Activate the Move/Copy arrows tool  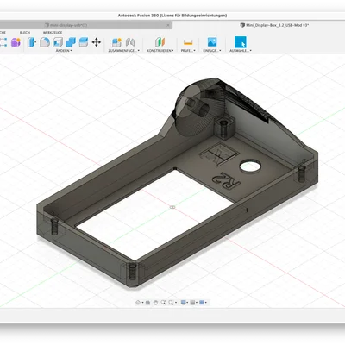[x=97, y=42]
